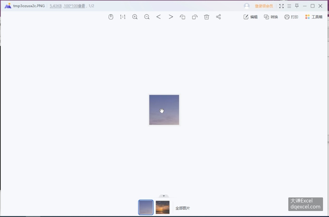Minimize the image viewer window
329x217 pixels.
305,6
